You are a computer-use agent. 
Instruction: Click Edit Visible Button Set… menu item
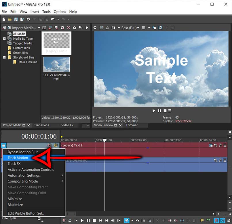(x=34, y=213)
